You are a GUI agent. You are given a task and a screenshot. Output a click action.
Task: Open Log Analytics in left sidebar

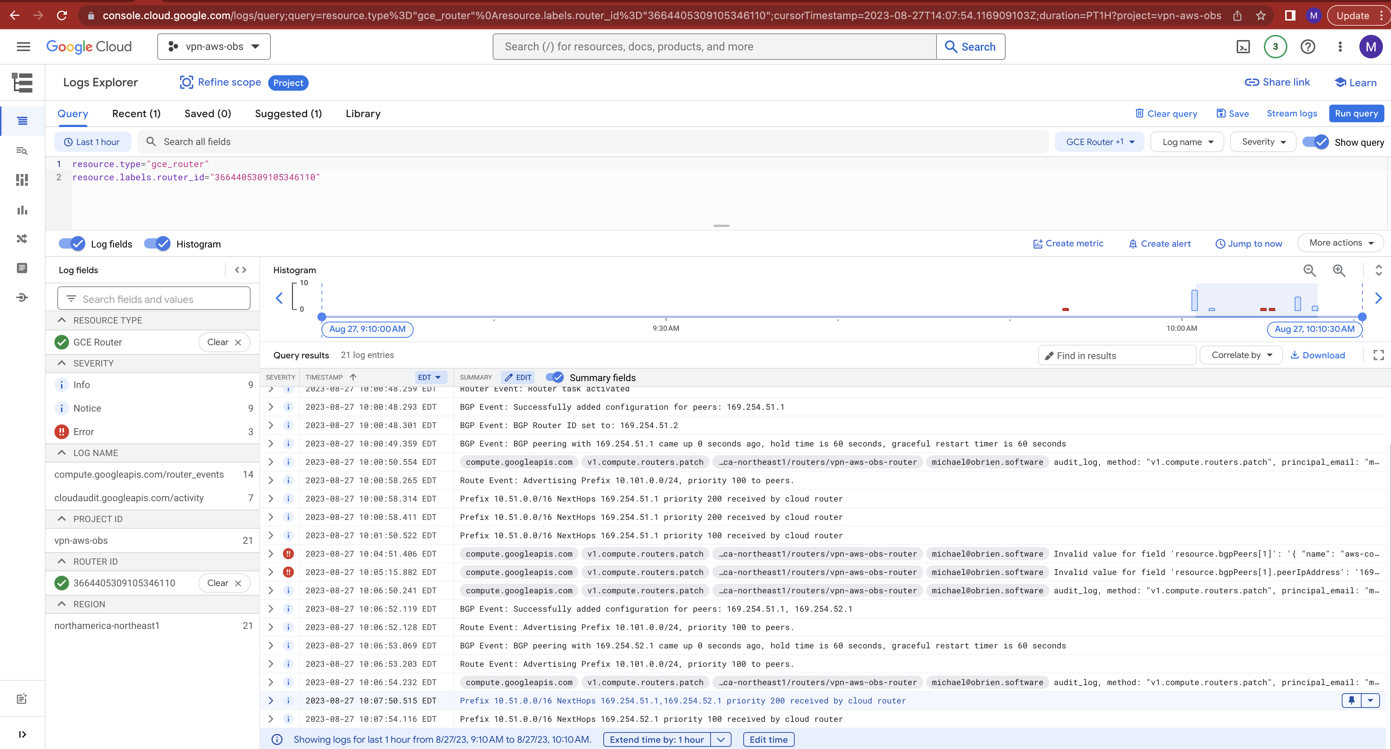(x=22, y=151)
